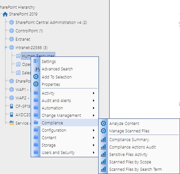Click the chart icon beside Sensitive Files Activity
Screen dimensions: 180x174
point(103,154)
